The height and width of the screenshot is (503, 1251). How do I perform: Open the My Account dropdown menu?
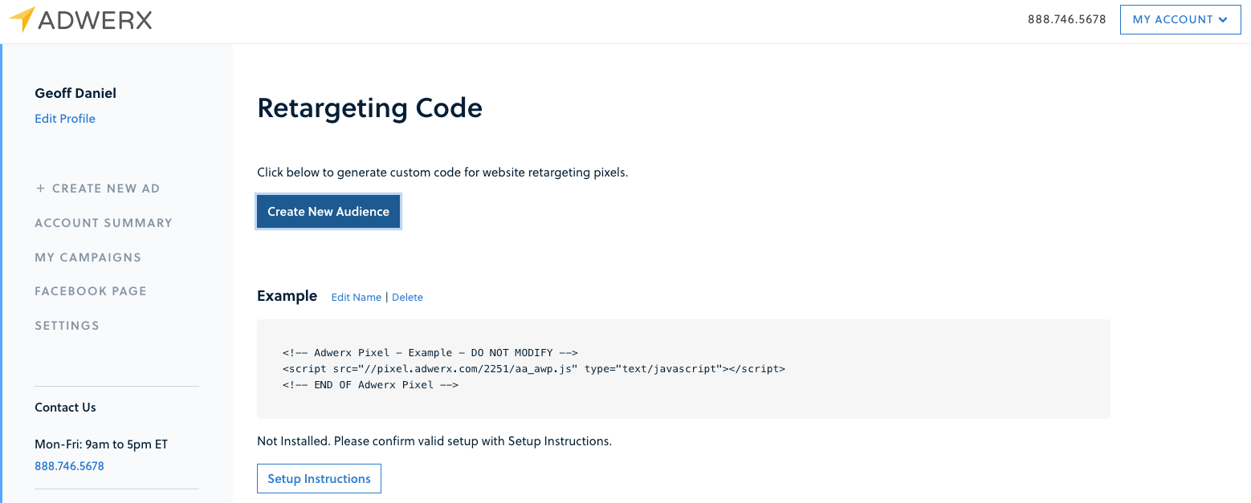pos(1180,19)
